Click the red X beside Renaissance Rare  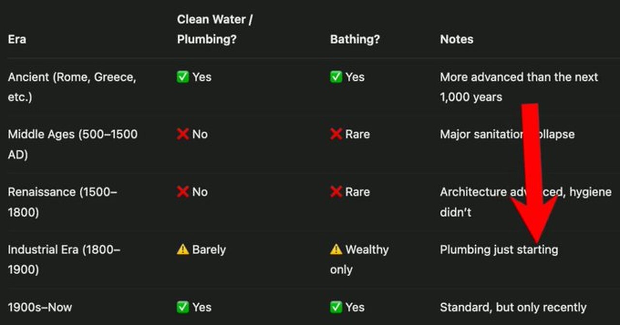tap(336, 192)
